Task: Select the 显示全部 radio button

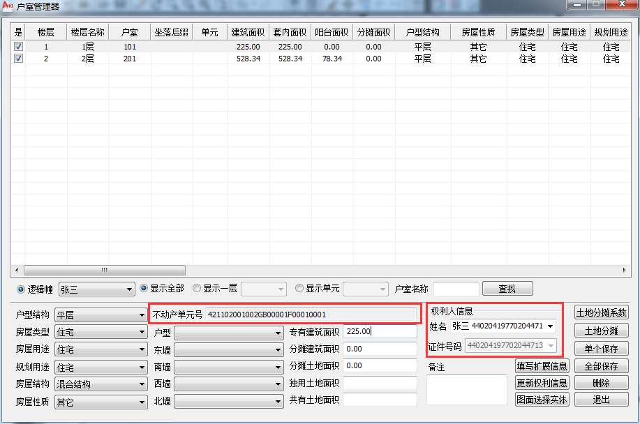Action: pos(144,288)
